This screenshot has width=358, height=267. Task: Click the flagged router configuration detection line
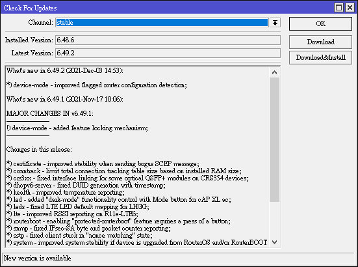97,85
